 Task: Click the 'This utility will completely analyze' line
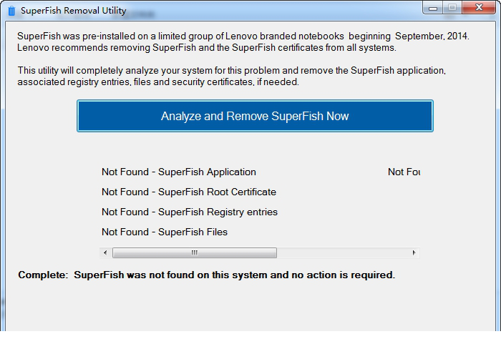click(232, 71)
